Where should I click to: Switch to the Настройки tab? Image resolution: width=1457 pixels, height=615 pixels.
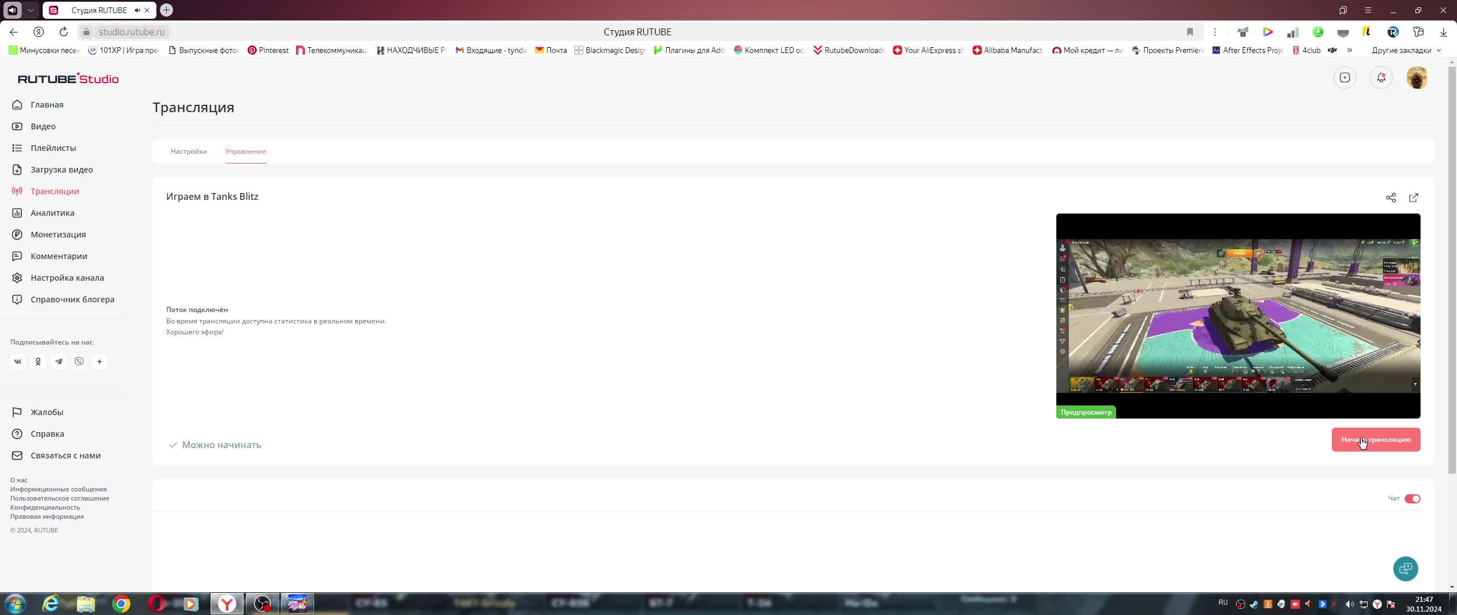[188, 151]
